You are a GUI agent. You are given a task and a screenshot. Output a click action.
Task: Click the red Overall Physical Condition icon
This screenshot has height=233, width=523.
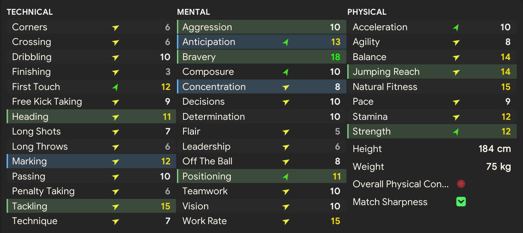461,184
